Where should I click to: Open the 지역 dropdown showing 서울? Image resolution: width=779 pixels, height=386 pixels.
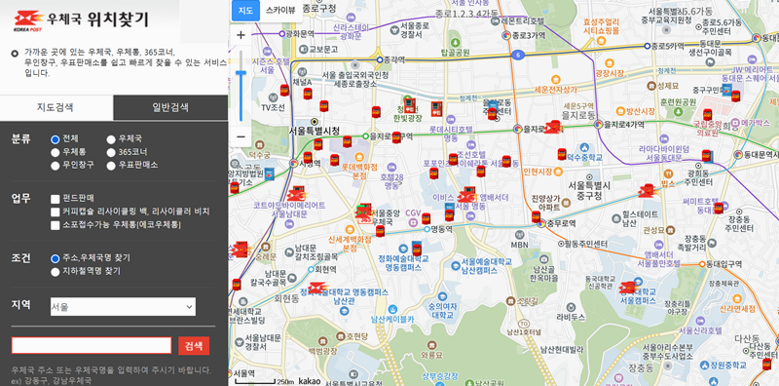(x=123, y=307)
